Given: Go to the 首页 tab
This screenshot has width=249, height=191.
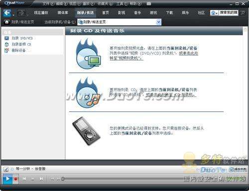Looking at the screenshot, I should (106, 13).
